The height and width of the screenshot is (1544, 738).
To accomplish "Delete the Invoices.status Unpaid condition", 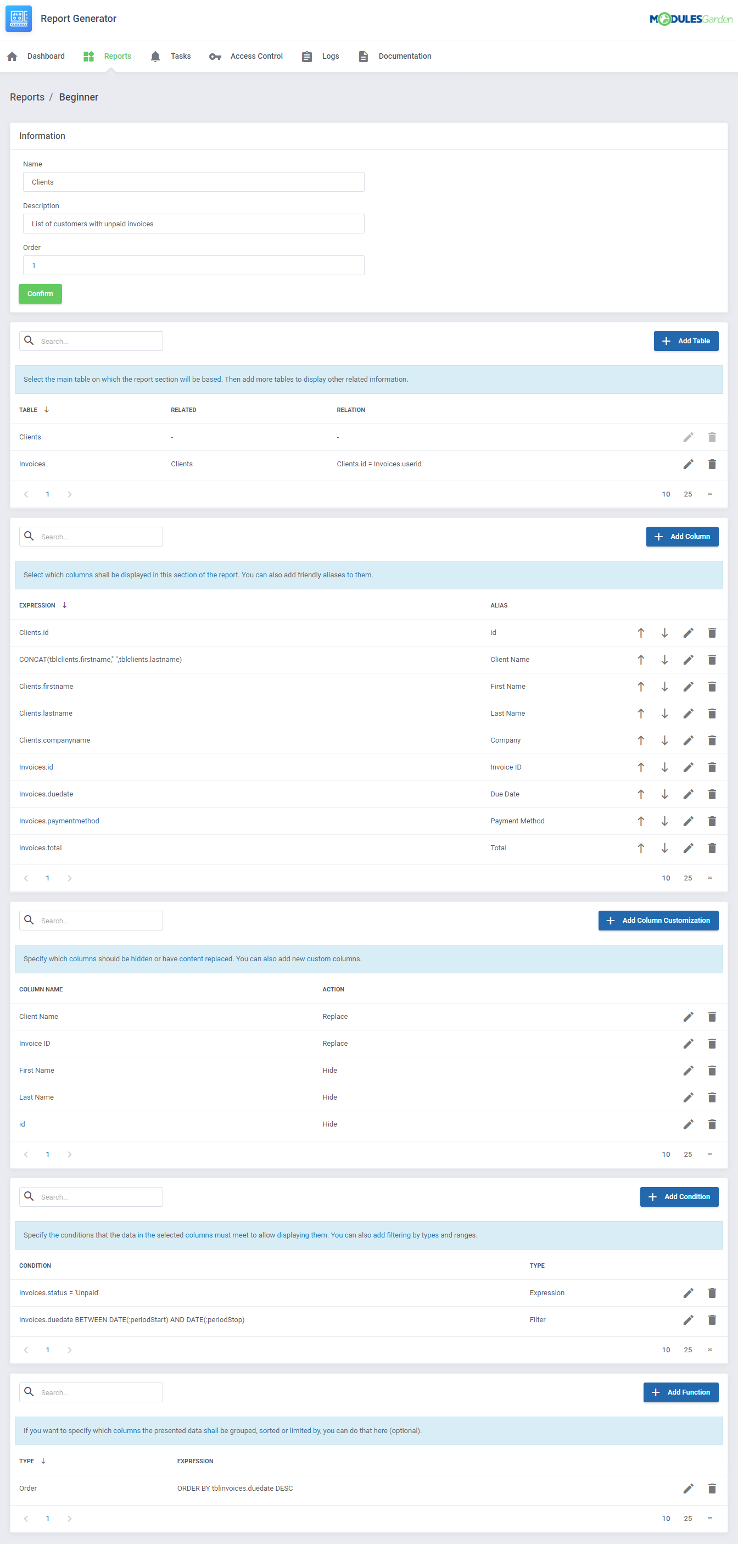I will pos(712,1293).
